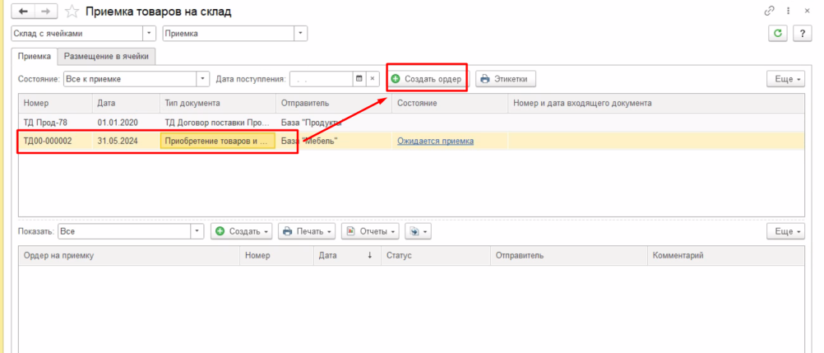This screenshot has width=824, height=353.
Task: Open the 'Ожидается приемка' status link
Action: tap(435, 141)
